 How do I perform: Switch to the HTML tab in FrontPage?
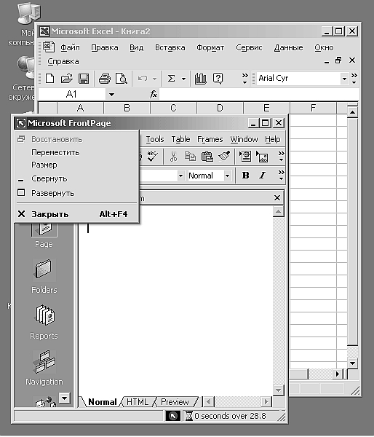point(138,402)
